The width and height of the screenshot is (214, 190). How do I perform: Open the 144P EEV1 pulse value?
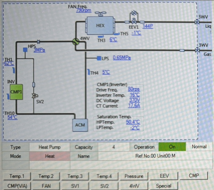point(148,26)
